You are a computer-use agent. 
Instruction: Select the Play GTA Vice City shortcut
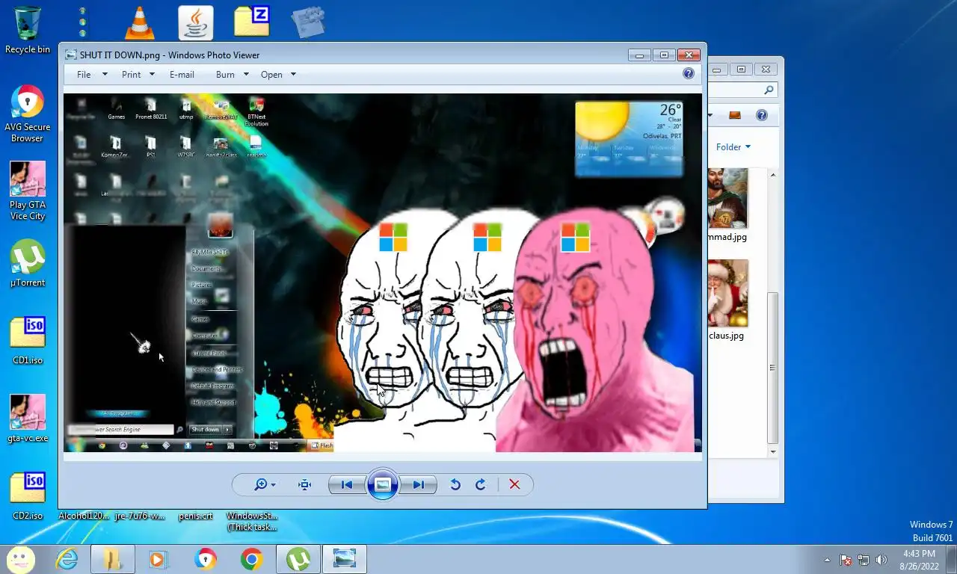coord(28,191)
